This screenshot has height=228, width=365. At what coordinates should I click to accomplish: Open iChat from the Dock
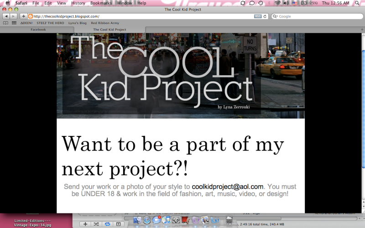tap(156, 220)
